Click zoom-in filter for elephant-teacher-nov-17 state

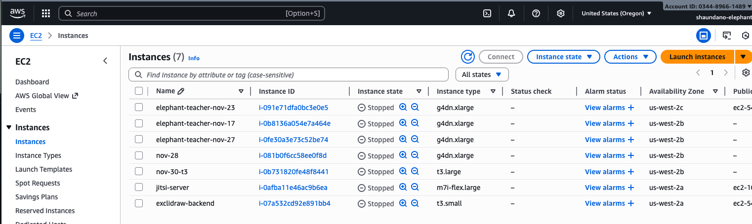coord(403,123)
